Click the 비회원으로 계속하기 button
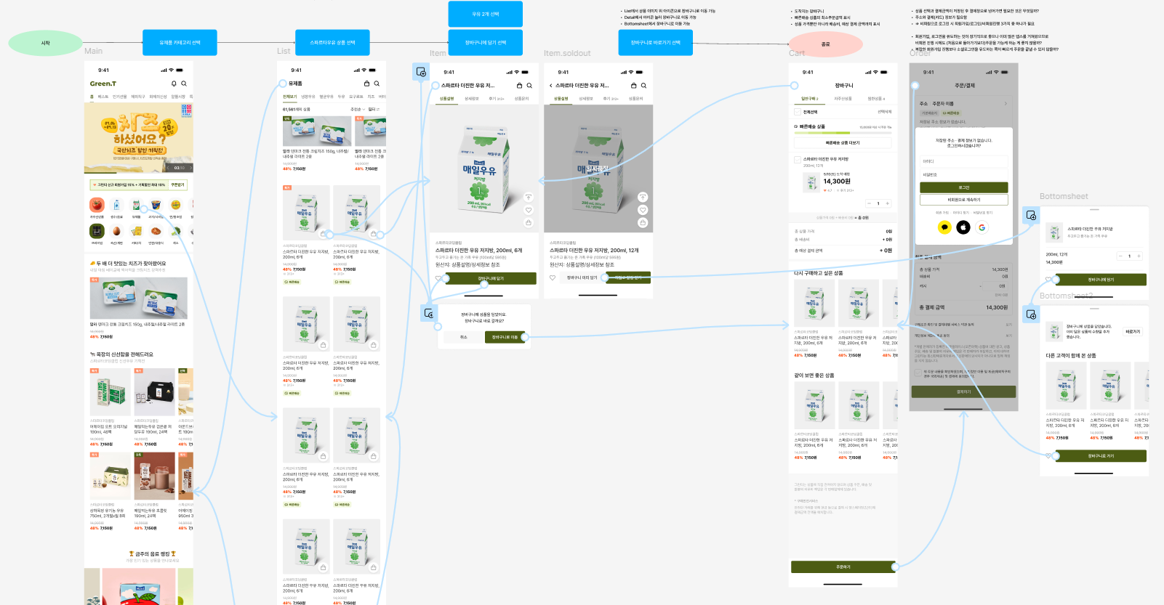The width and height of the screenshot is (1164, 605). click(964, 200)
